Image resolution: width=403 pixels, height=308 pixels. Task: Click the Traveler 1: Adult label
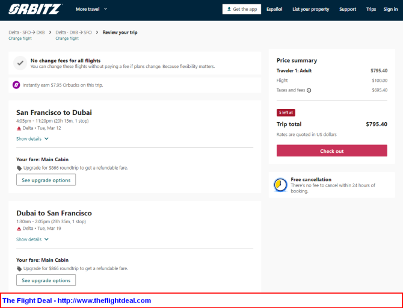[294, 71]
